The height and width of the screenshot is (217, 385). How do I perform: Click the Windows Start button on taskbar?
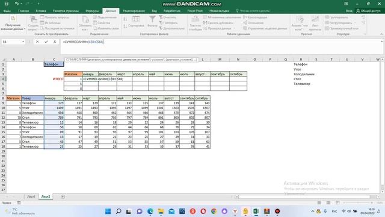[x=108, y=212]
